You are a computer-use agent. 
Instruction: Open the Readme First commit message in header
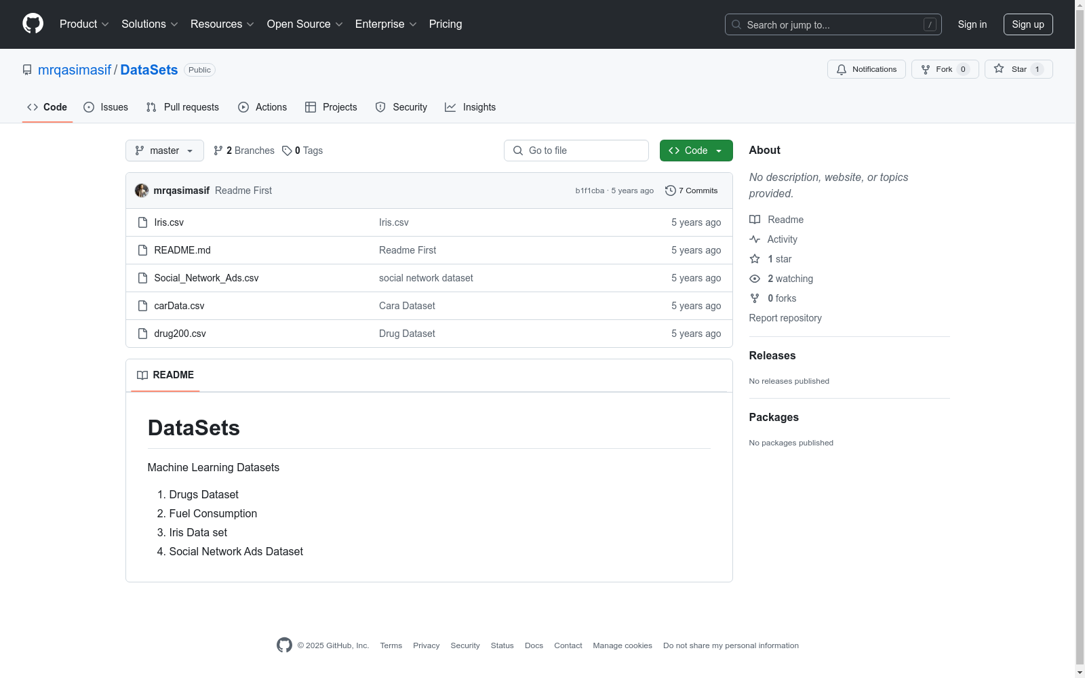coord(243,191)
